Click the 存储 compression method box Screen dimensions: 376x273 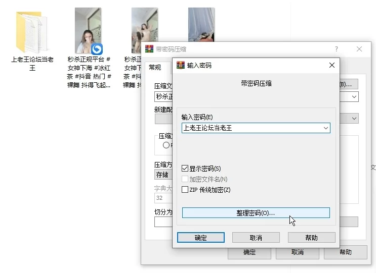tap(163, 175)
